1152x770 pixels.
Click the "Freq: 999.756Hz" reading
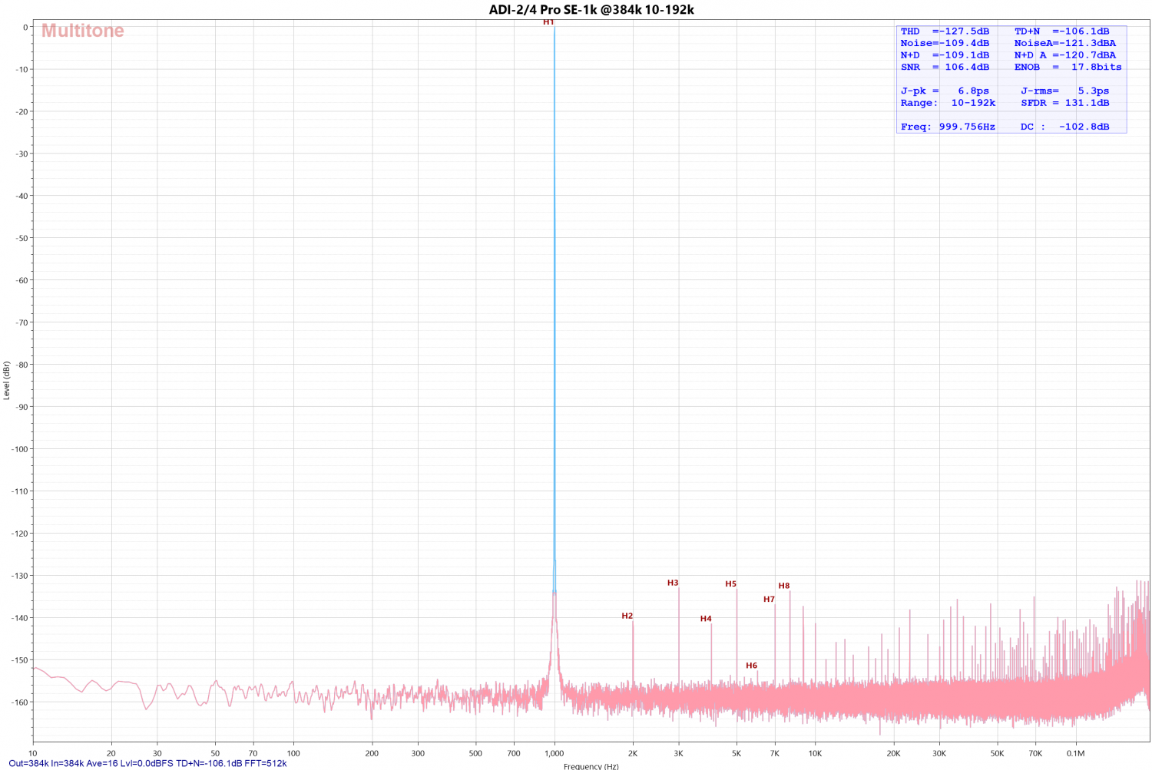948,127
